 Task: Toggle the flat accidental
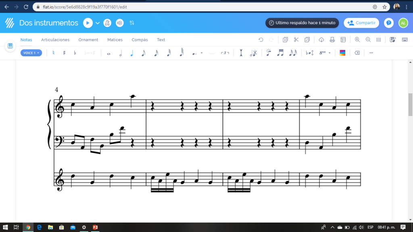coord(75,53)
